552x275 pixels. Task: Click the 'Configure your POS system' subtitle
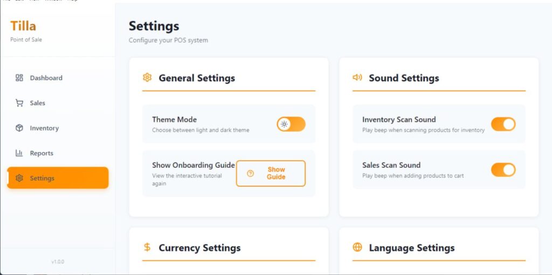[168, 40]
